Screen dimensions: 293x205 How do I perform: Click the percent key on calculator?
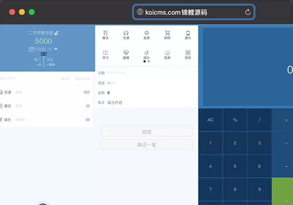[235, 120]
